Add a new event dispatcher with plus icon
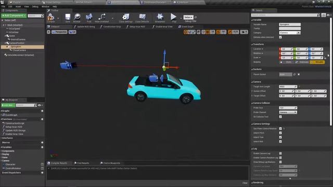The image size is (333, 187). pyautogui.click(x=42, y=172)
